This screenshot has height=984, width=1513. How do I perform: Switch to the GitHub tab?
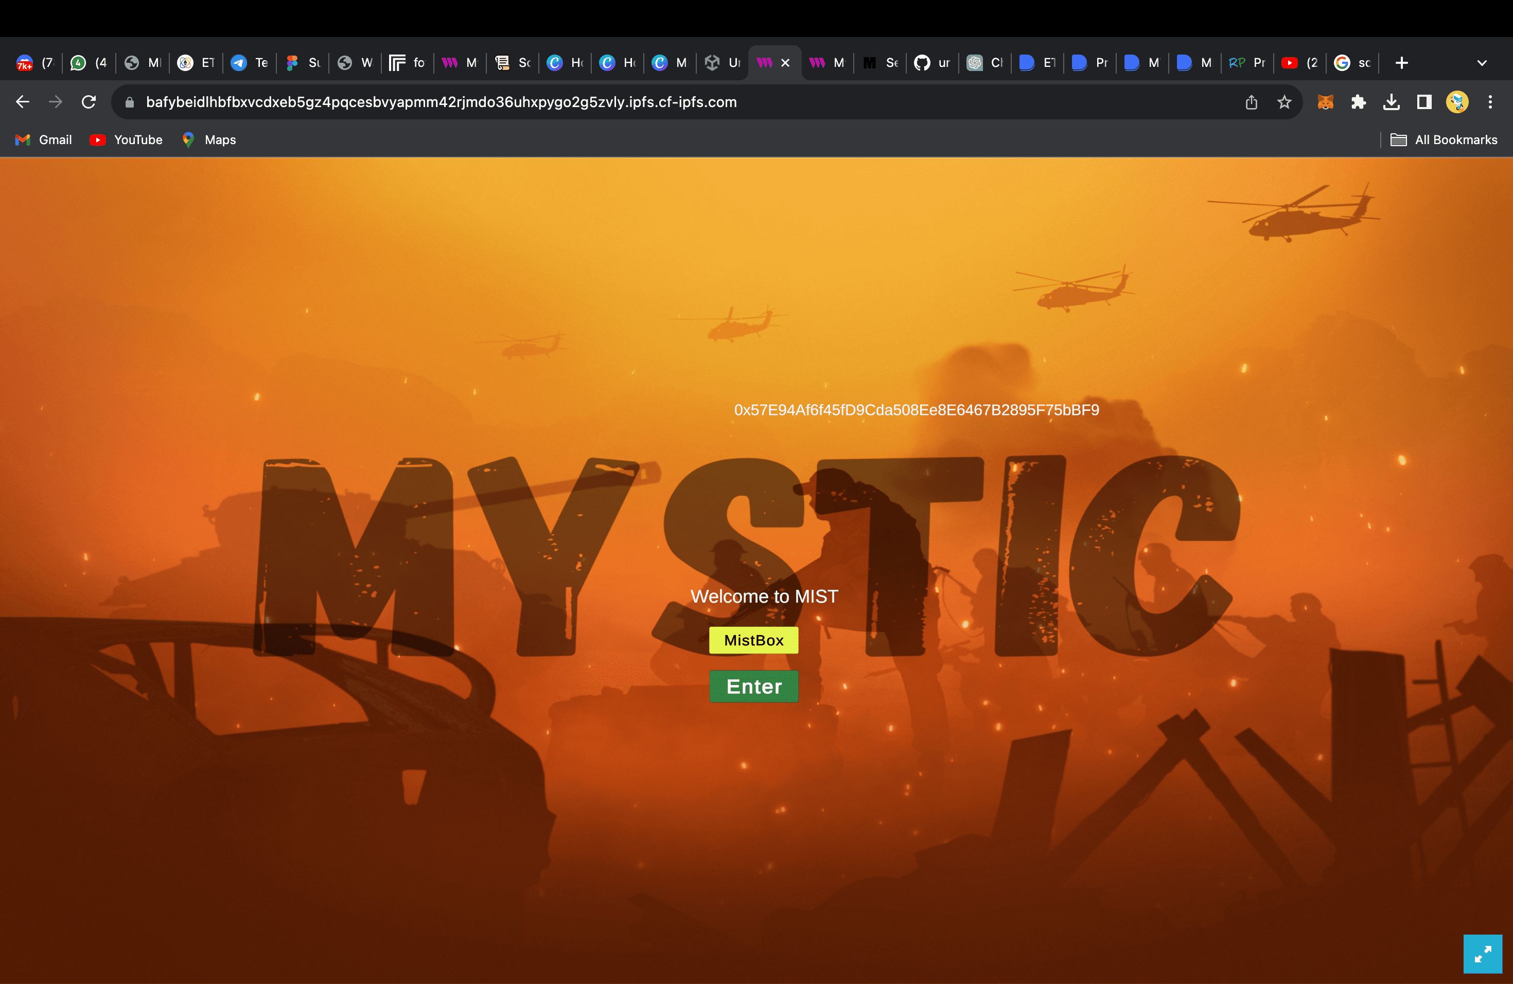tap(933, 63)
